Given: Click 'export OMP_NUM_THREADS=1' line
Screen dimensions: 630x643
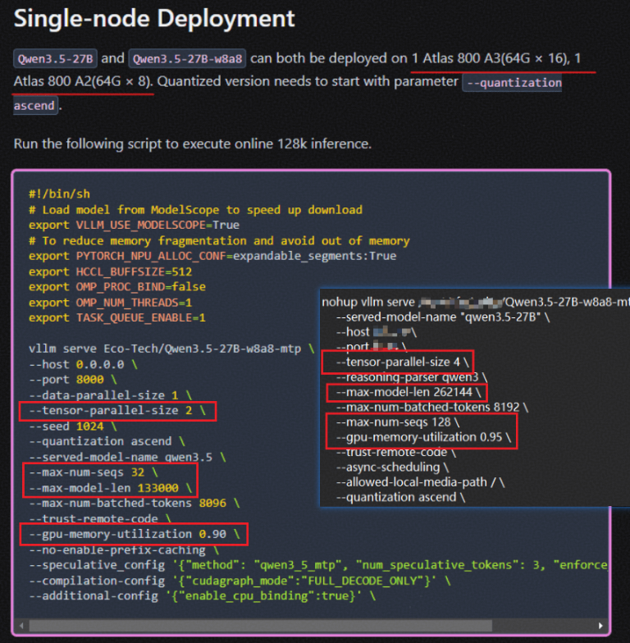Looking at the screenshot, I should point(110,302).
